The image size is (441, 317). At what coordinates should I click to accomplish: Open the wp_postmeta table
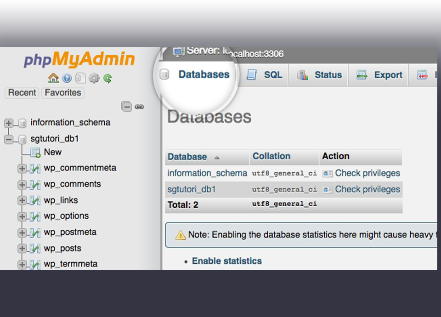(70, 232)
